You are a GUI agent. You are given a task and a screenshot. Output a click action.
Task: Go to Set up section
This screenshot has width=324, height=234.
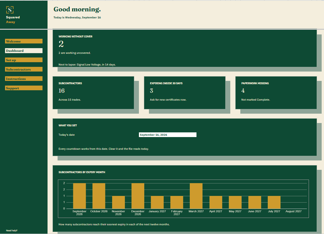click(x=24, y=60)
